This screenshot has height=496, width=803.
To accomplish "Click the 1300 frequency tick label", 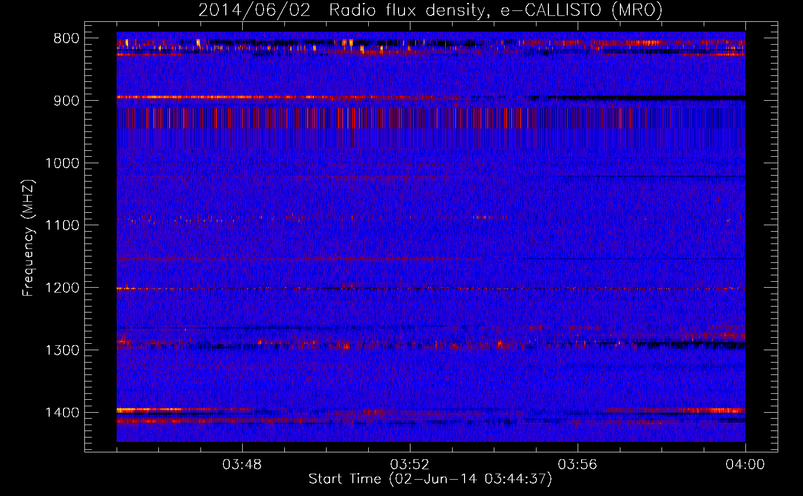I will tap(62, 350).
